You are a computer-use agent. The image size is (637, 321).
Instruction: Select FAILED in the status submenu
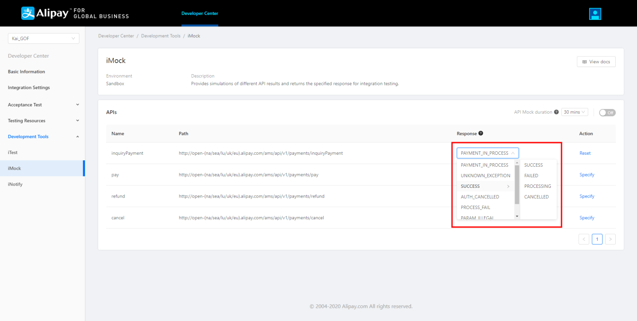pos(531,176)
